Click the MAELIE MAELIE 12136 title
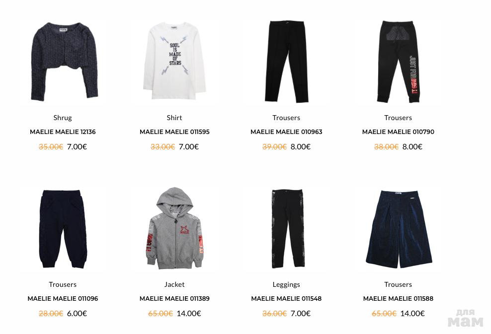The image size is (491, 334). coord(63,132)
